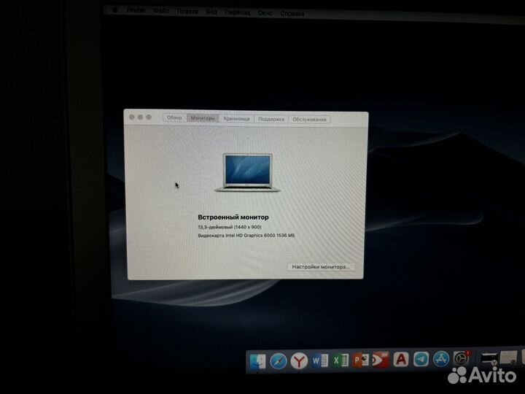Open the Правка menu
This screenshot has width=525, height=394.
click(x=187, y=12)
